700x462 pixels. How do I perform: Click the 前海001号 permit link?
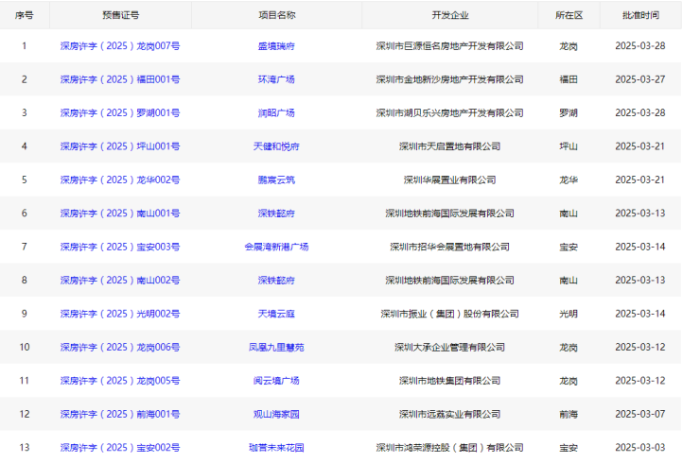point(119,414)
